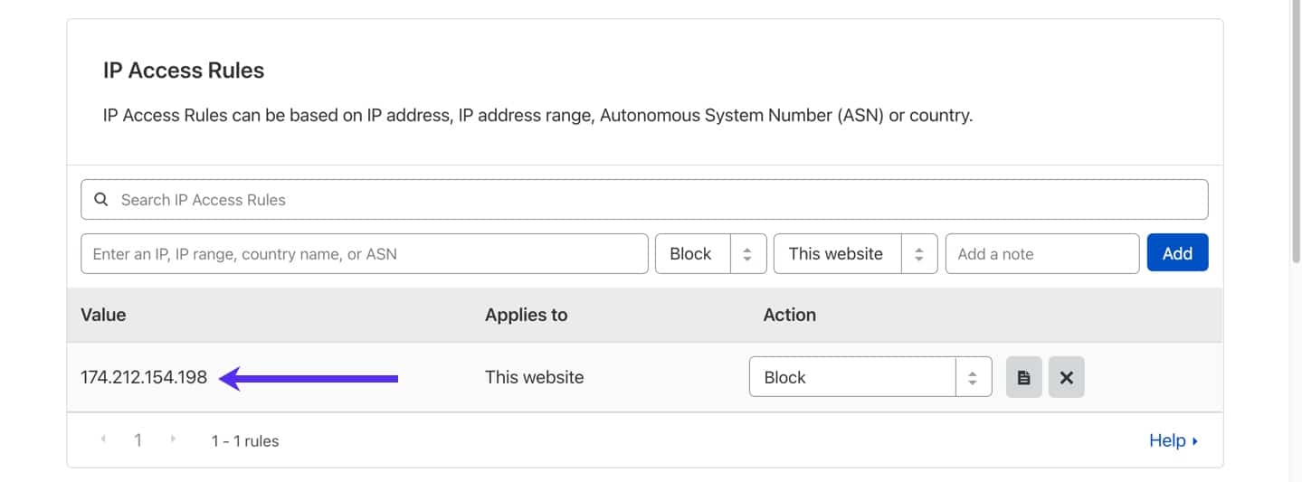Click into the 'Add a note' field
Screen dimensions: 1302x482
pyautogui.click(x=1041, y=254)
